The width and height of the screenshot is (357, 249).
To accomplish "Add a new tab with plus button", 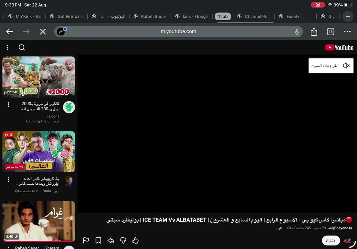I will (x=348, y=16).
